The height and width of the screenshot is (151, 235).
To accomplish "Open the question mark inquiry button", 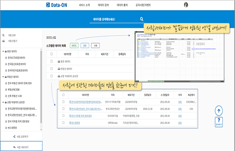I will 219,122.
